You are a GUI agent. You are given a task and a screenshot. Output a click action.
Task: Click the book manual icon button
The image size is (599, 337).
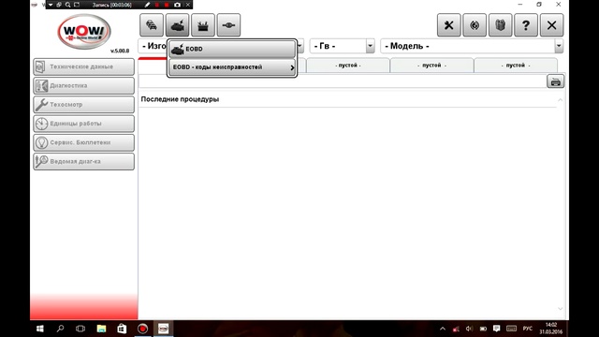501,25
